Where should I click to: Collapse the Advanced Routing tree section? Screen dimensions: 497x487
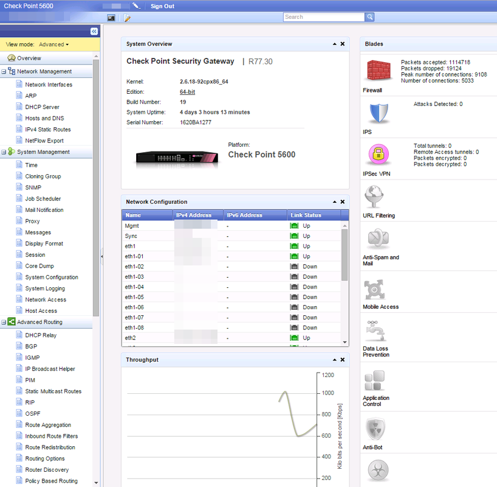pos(4,322)
